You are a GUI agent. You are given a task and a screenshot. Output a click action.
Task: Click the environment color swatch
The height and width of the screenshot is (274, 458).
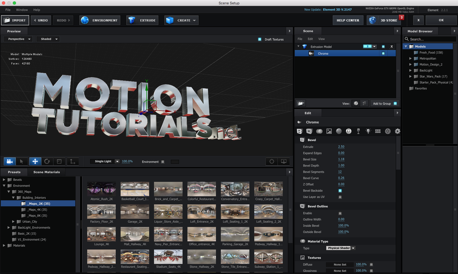click(175, 161)
